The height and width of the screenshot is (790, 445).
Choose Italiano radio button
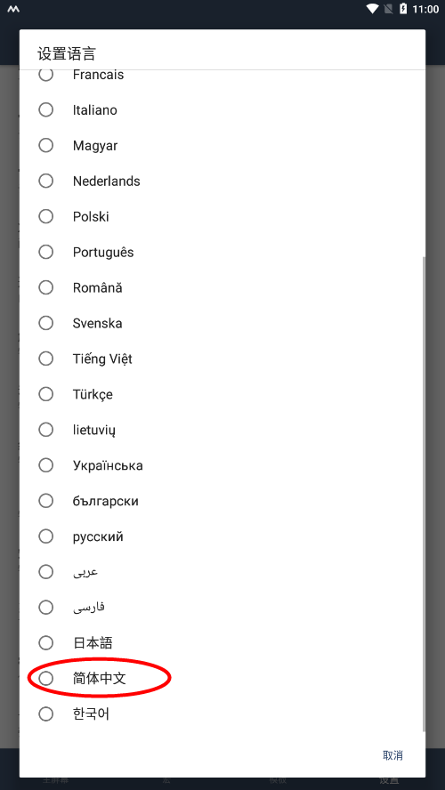pos(222,109)
